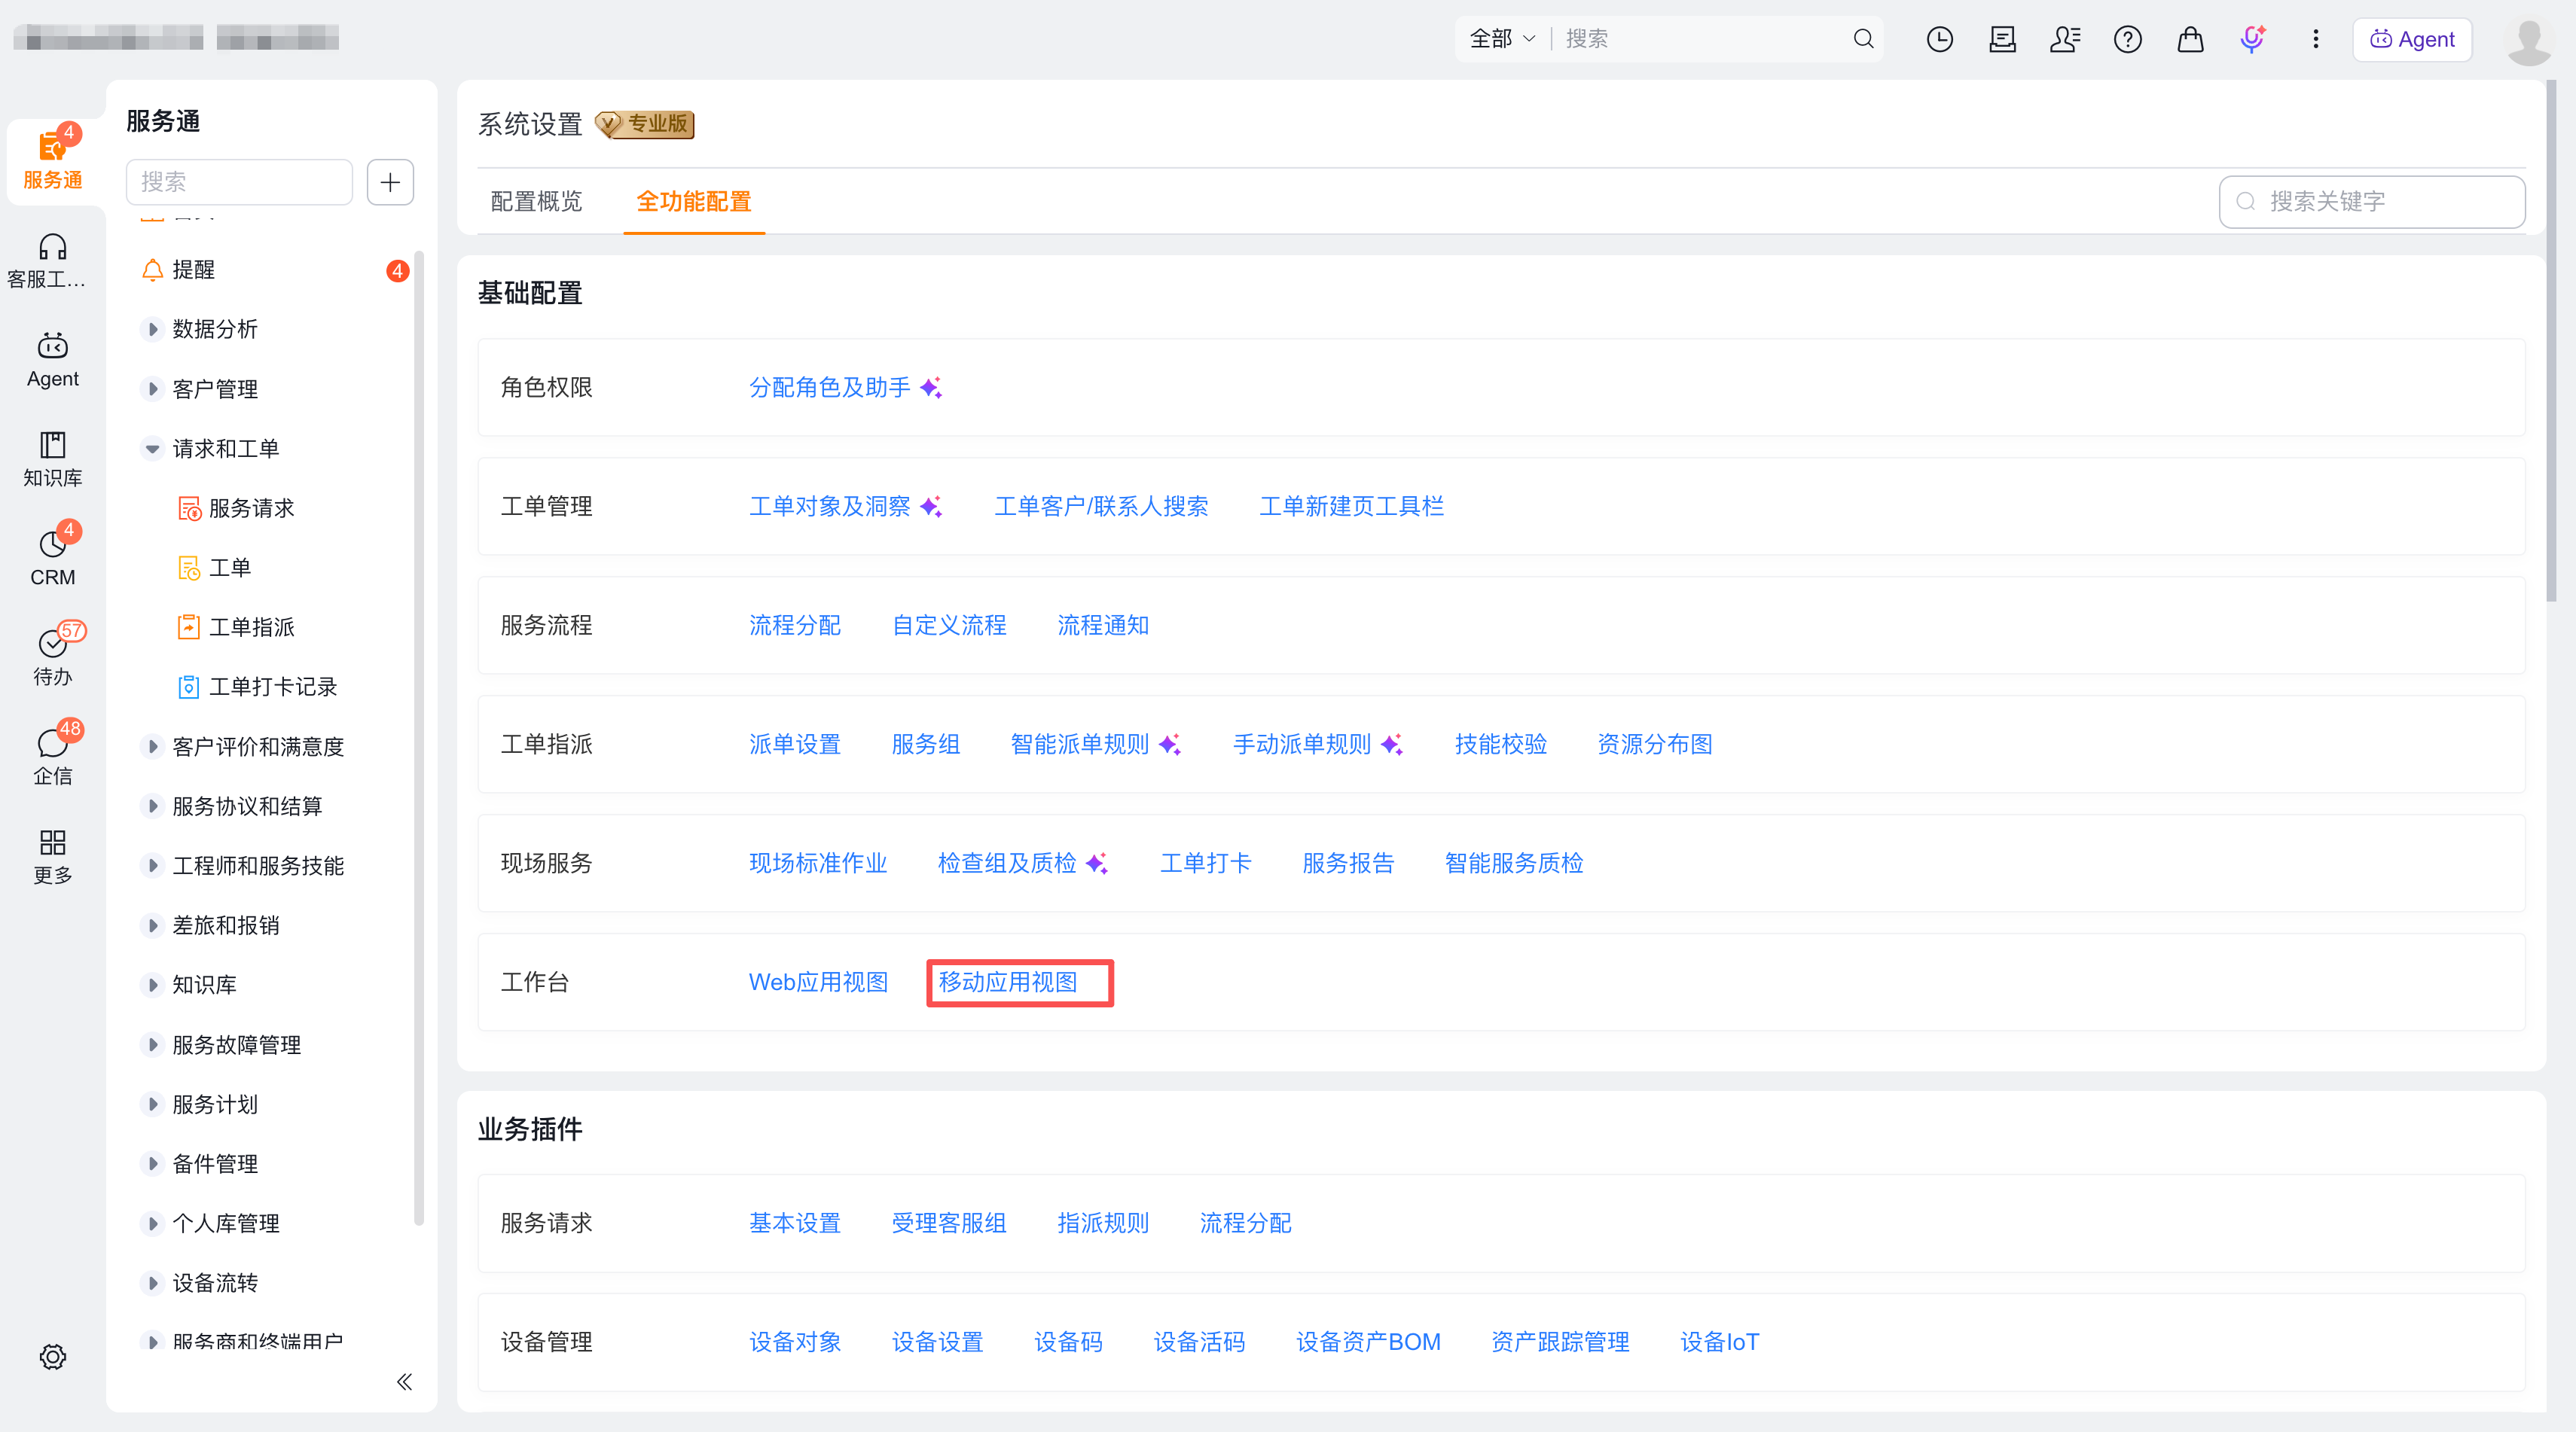The width and height of the screenshot is (2576, 1432).
Task: Click the voice microphone icon
Action: (2252, 39)
